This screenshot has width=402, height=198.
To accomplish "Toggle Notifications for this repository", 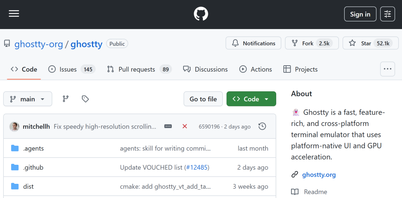I will click(x=253, y=43).
